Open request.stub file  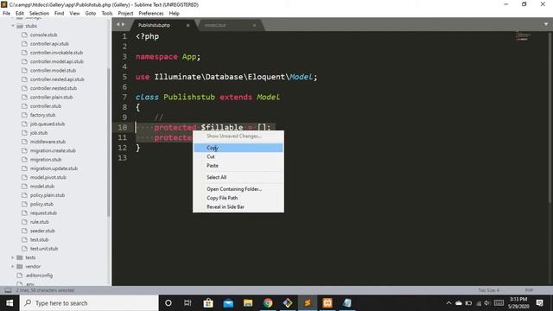point(43,213)
